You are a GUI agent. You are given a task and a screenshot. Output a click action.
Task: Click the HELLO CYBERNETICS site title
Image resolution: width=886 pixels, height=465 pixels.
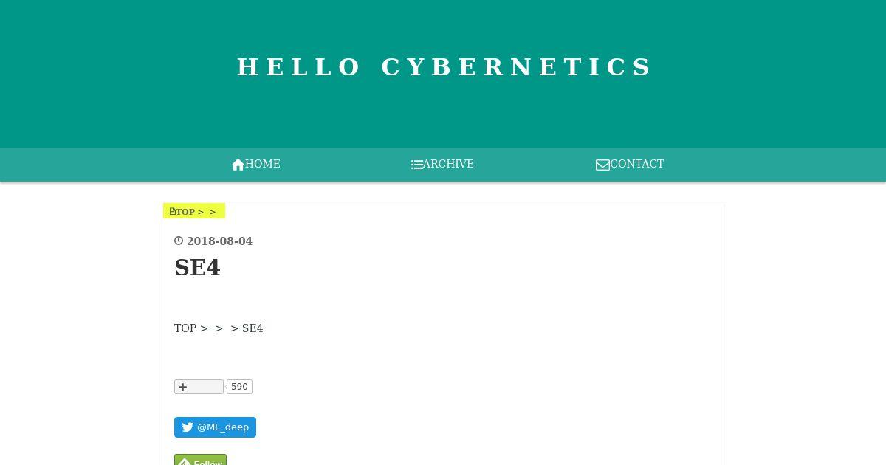point(444,67)
